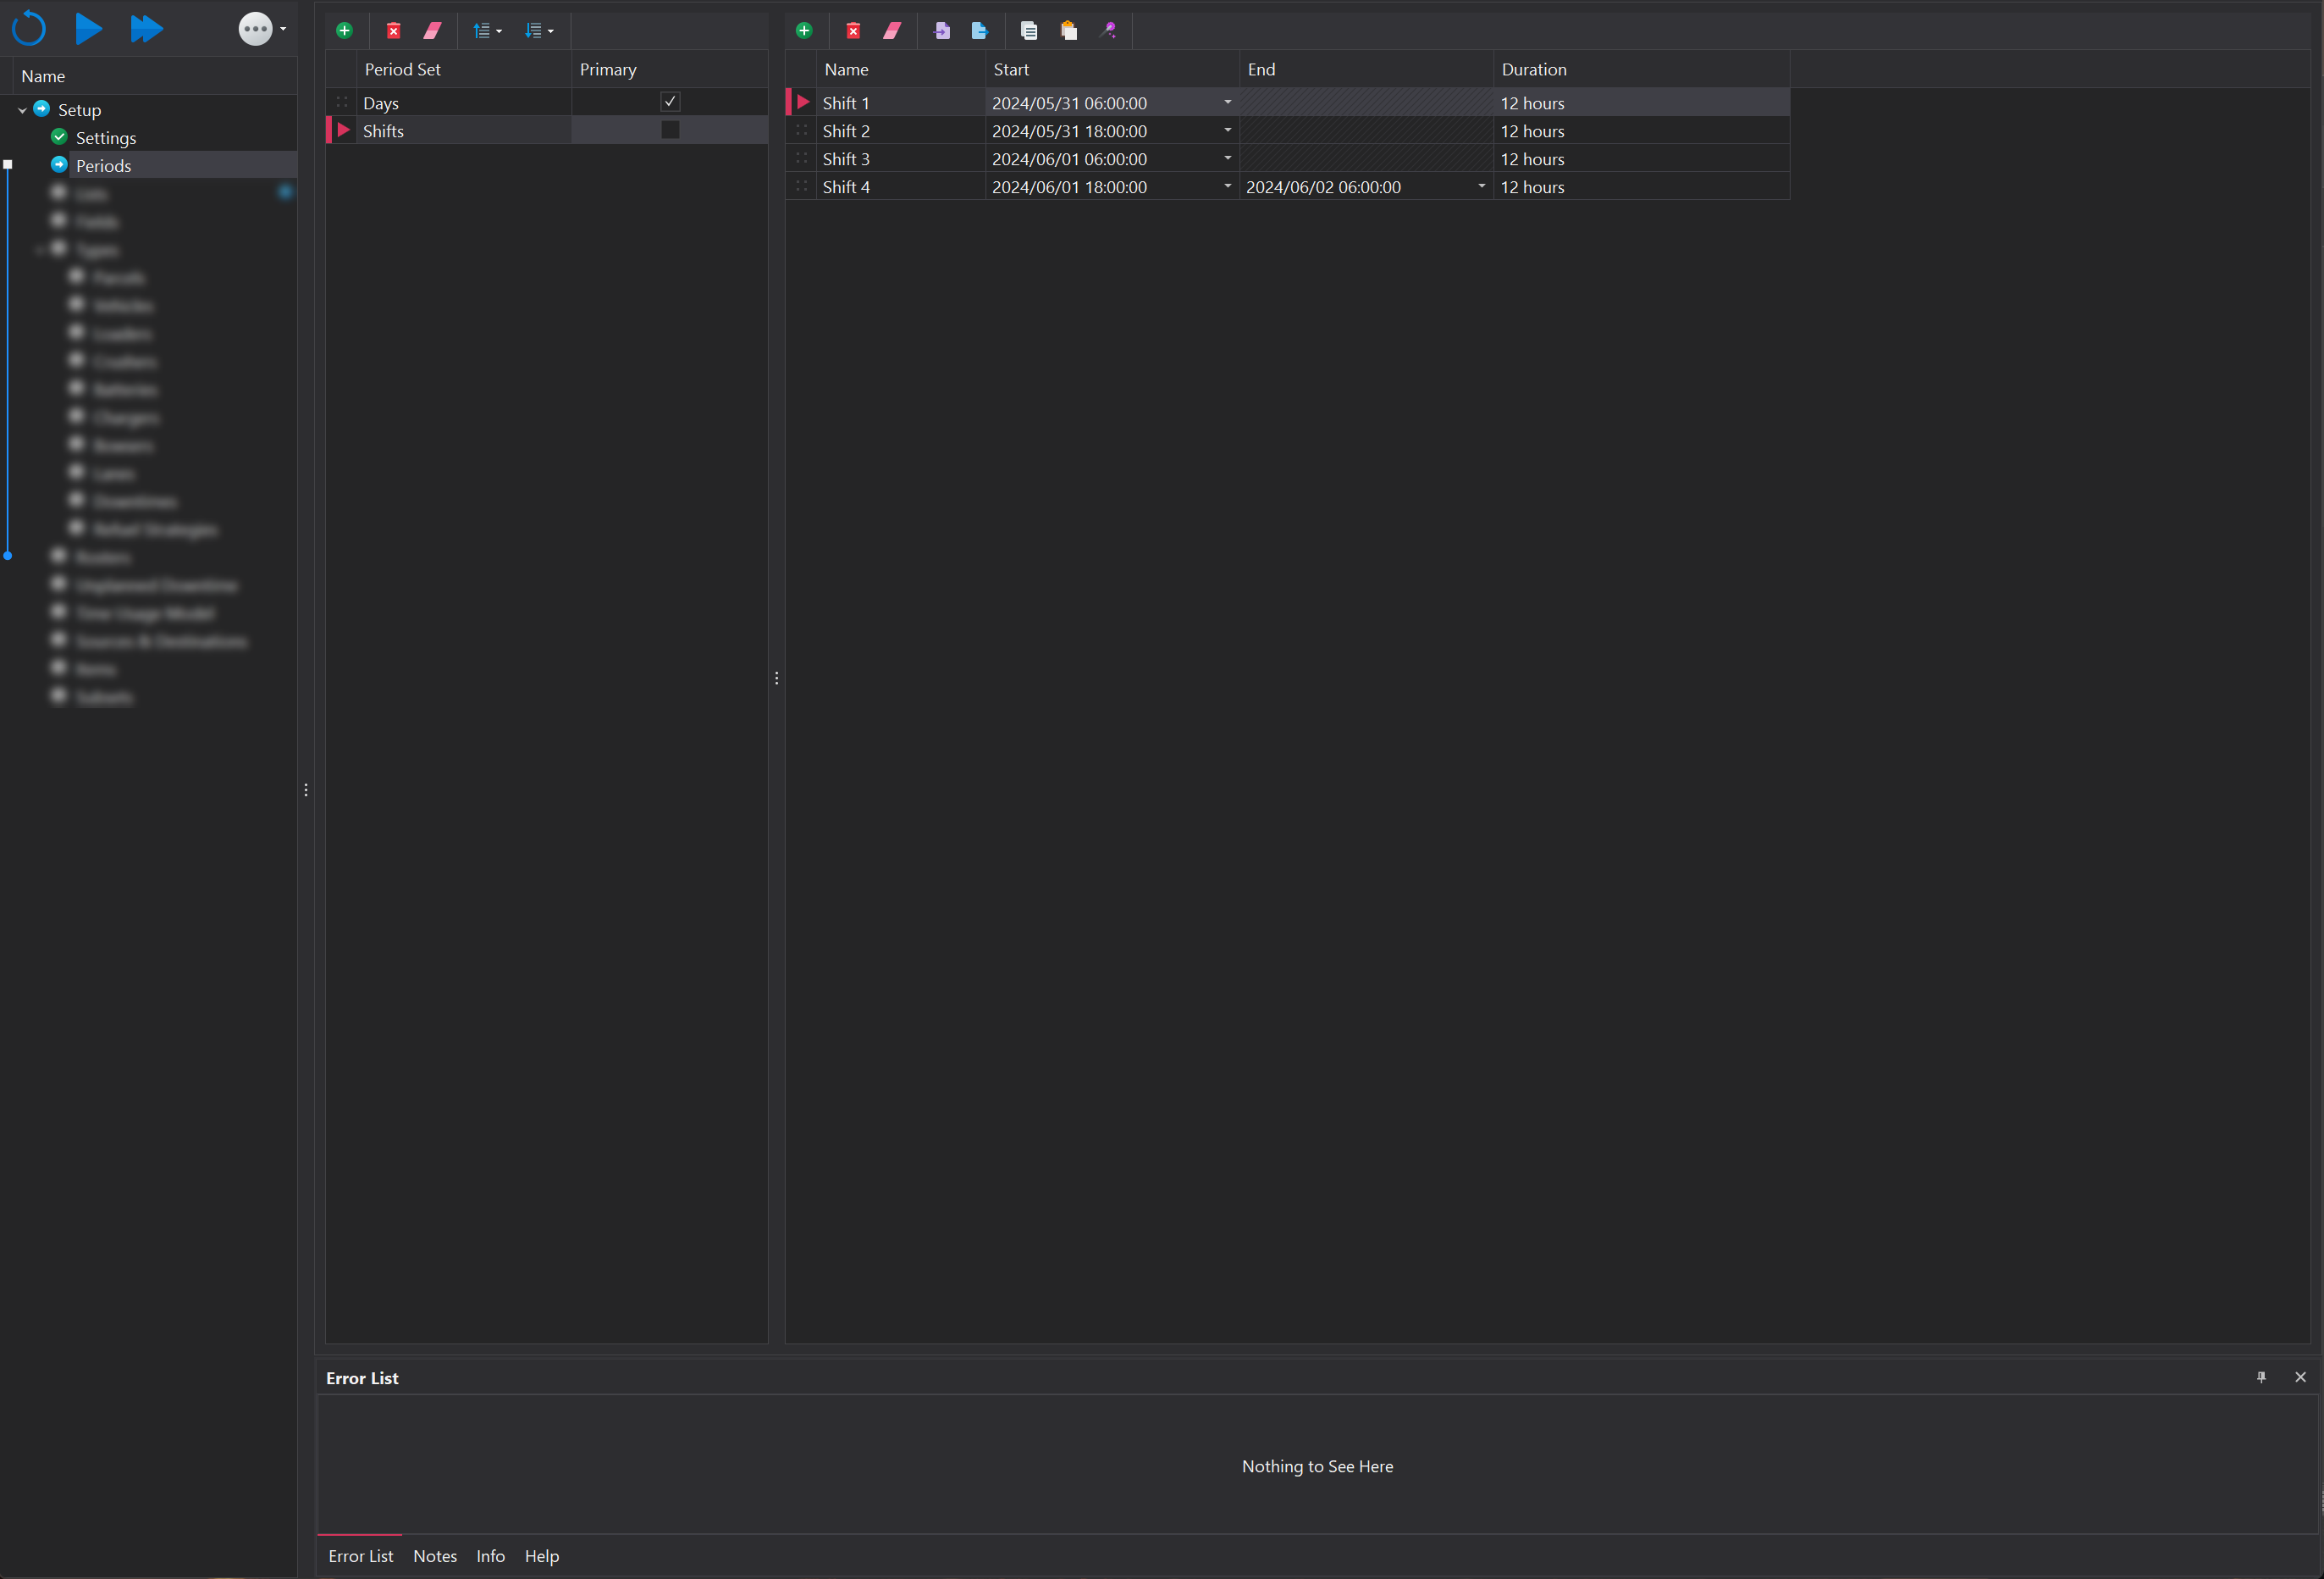Click the export file icon in periods toolbar
Viewport: 2324px width, 1579px height.
coord(979,30)
